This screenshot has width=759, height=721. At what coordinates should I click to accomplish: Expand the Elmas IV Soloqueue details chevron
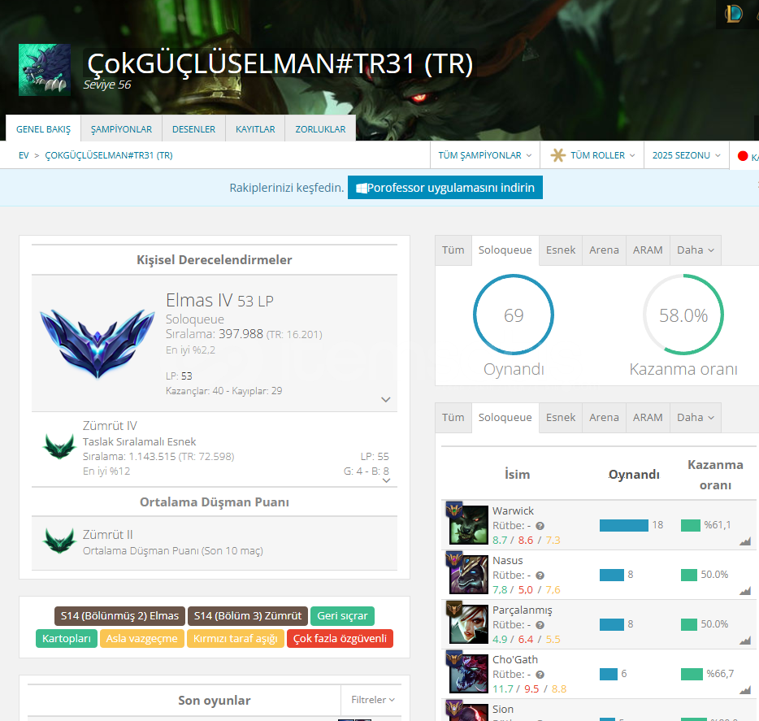pyautogui.click(x=386, y=399)
